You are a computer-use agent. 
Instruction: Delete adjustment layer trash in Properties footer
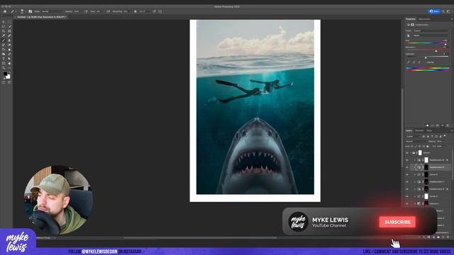(x=448, y=125)
